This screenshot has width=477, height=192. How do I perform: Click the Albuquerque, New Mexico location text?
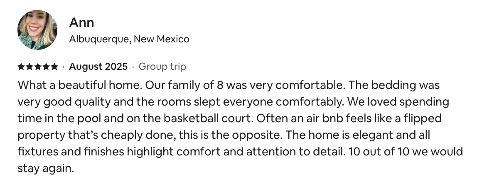pos(129,39)
